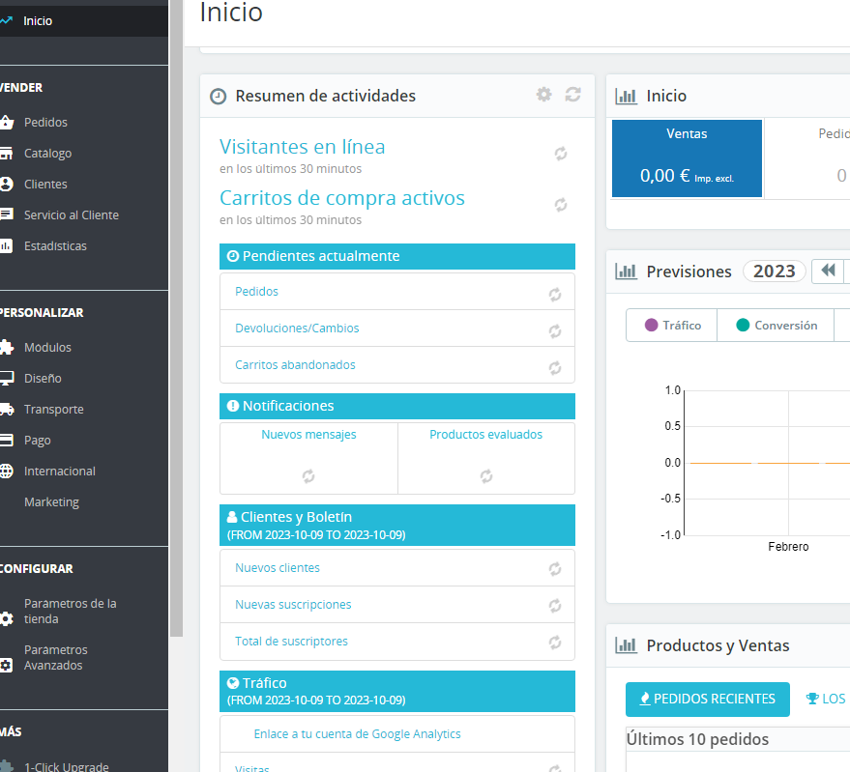Viewport: 850px width, 772px height.
Task: Open pending Pedidos link
Action: point(256,292)
